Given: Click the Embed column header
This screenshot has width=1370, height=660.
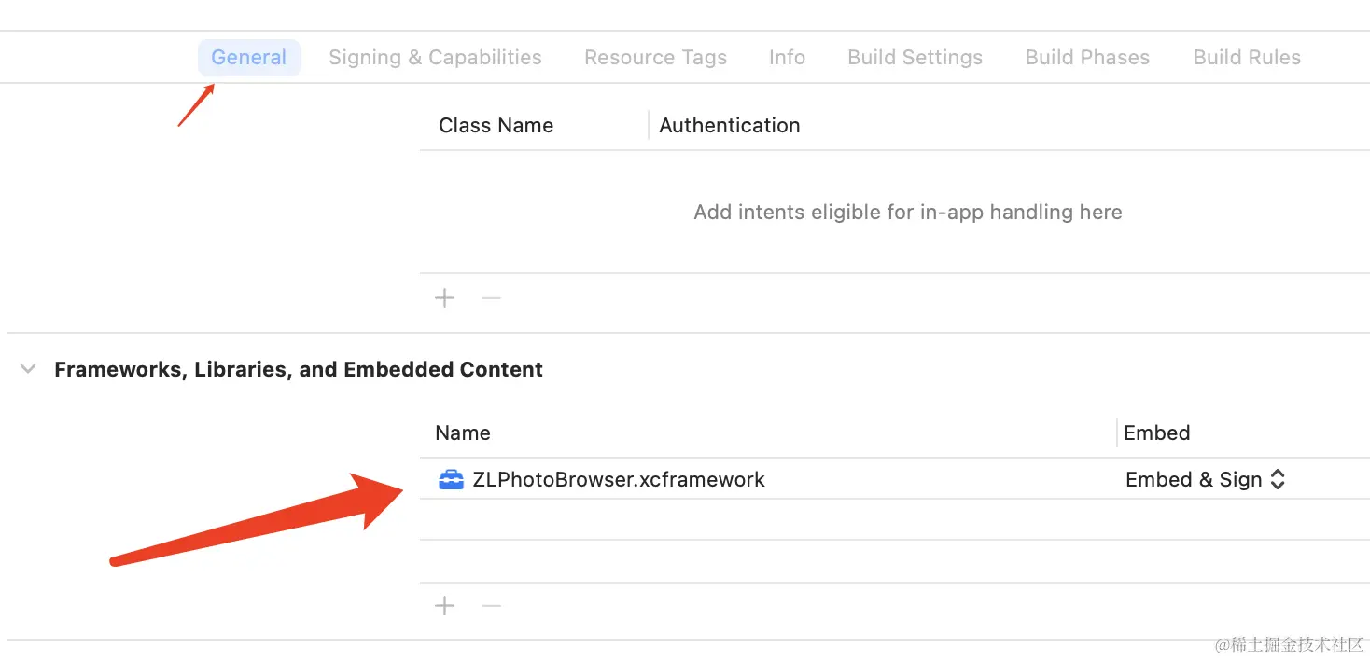Looking at the screenshot, I should click(1156, 433).
